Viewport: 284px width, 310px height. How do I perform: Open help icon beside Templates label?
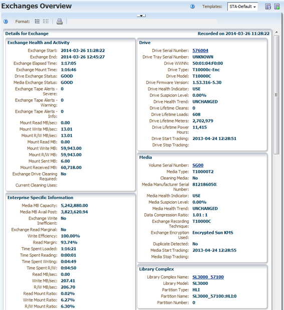pyautogui.click(x=192, y=7)
